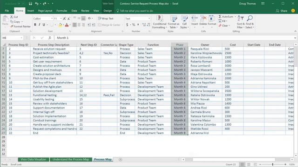Open the Visio Data Visualizer sheet
The width and height of the screenshot is (298, 167).
point(34,160)
